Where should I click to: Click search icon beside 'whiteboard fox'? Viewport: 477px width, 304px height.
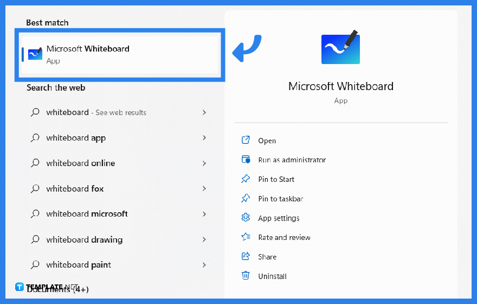pyautogui.click(x=35, y=189)
